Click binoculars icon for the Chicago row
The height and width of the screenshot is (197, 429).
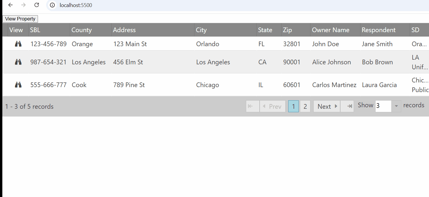[18, 85]
